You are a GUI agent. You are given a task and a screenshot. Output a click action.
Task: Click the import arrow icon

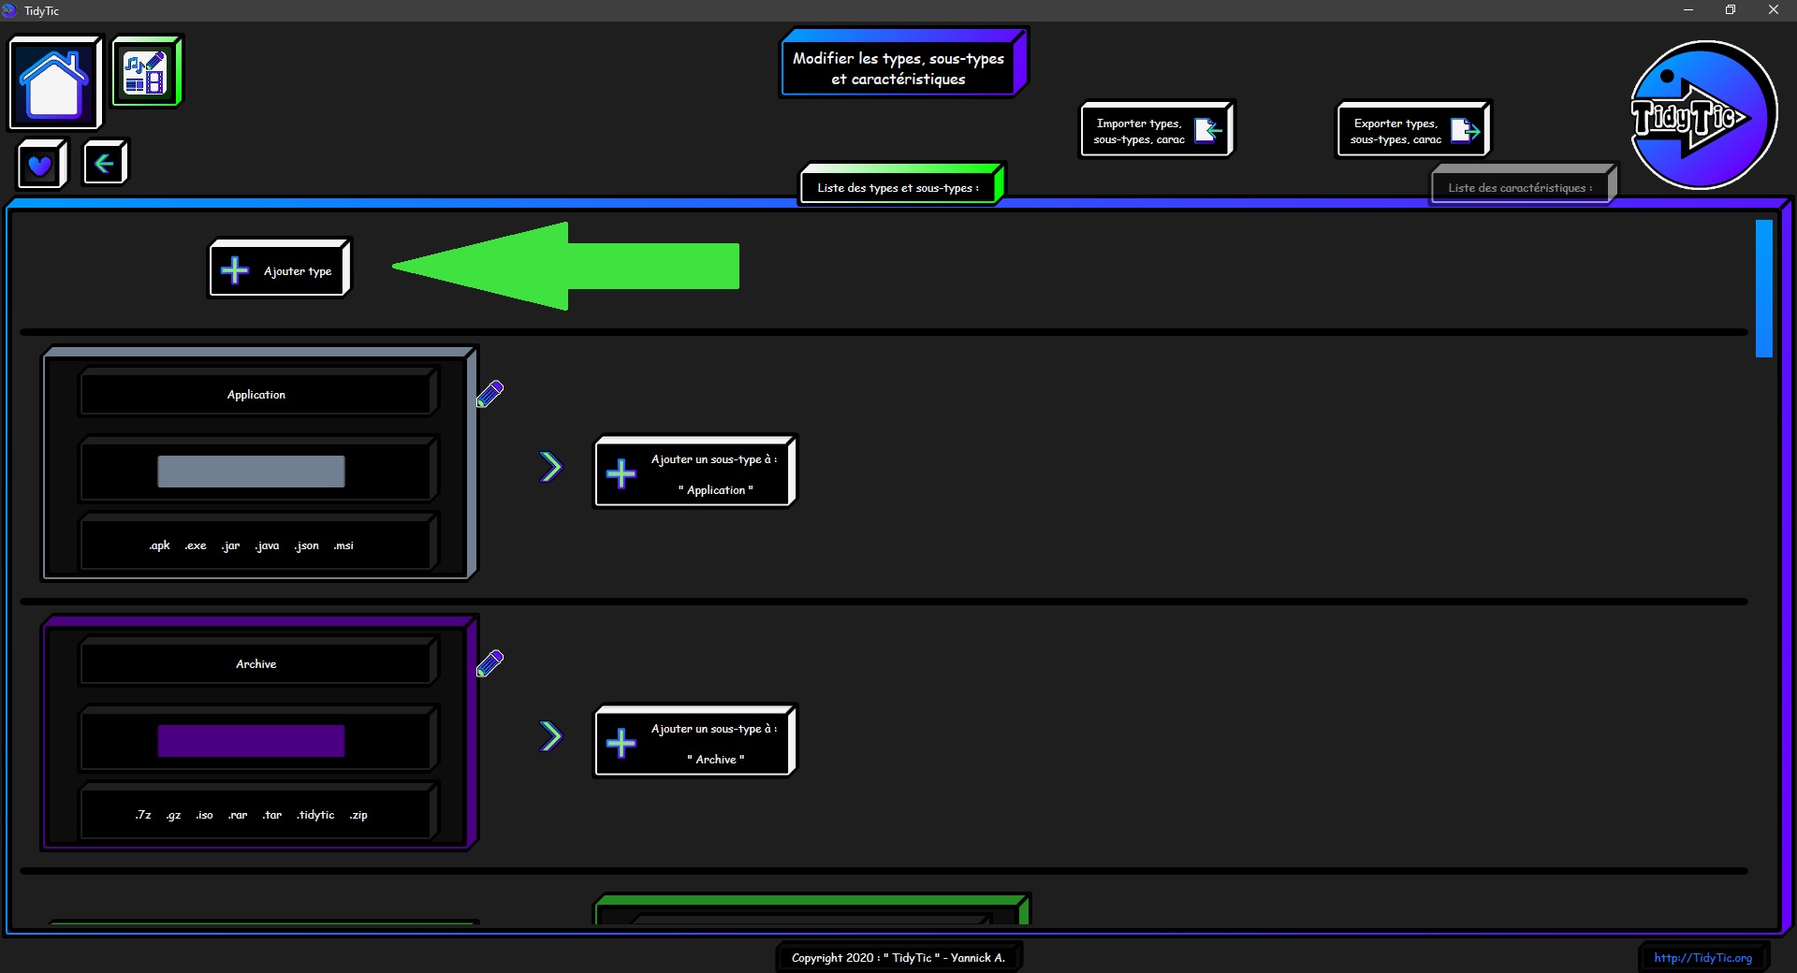tap(1208, 130)
